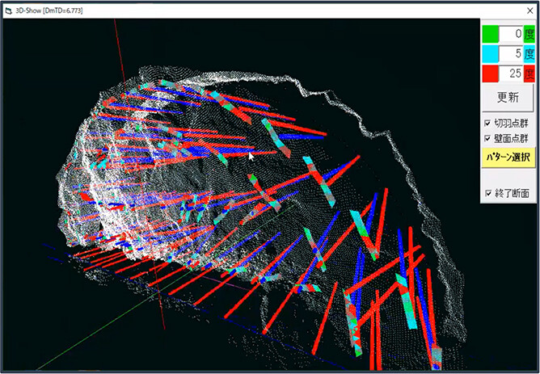Click the green 度 unit label

pos(529,35)
